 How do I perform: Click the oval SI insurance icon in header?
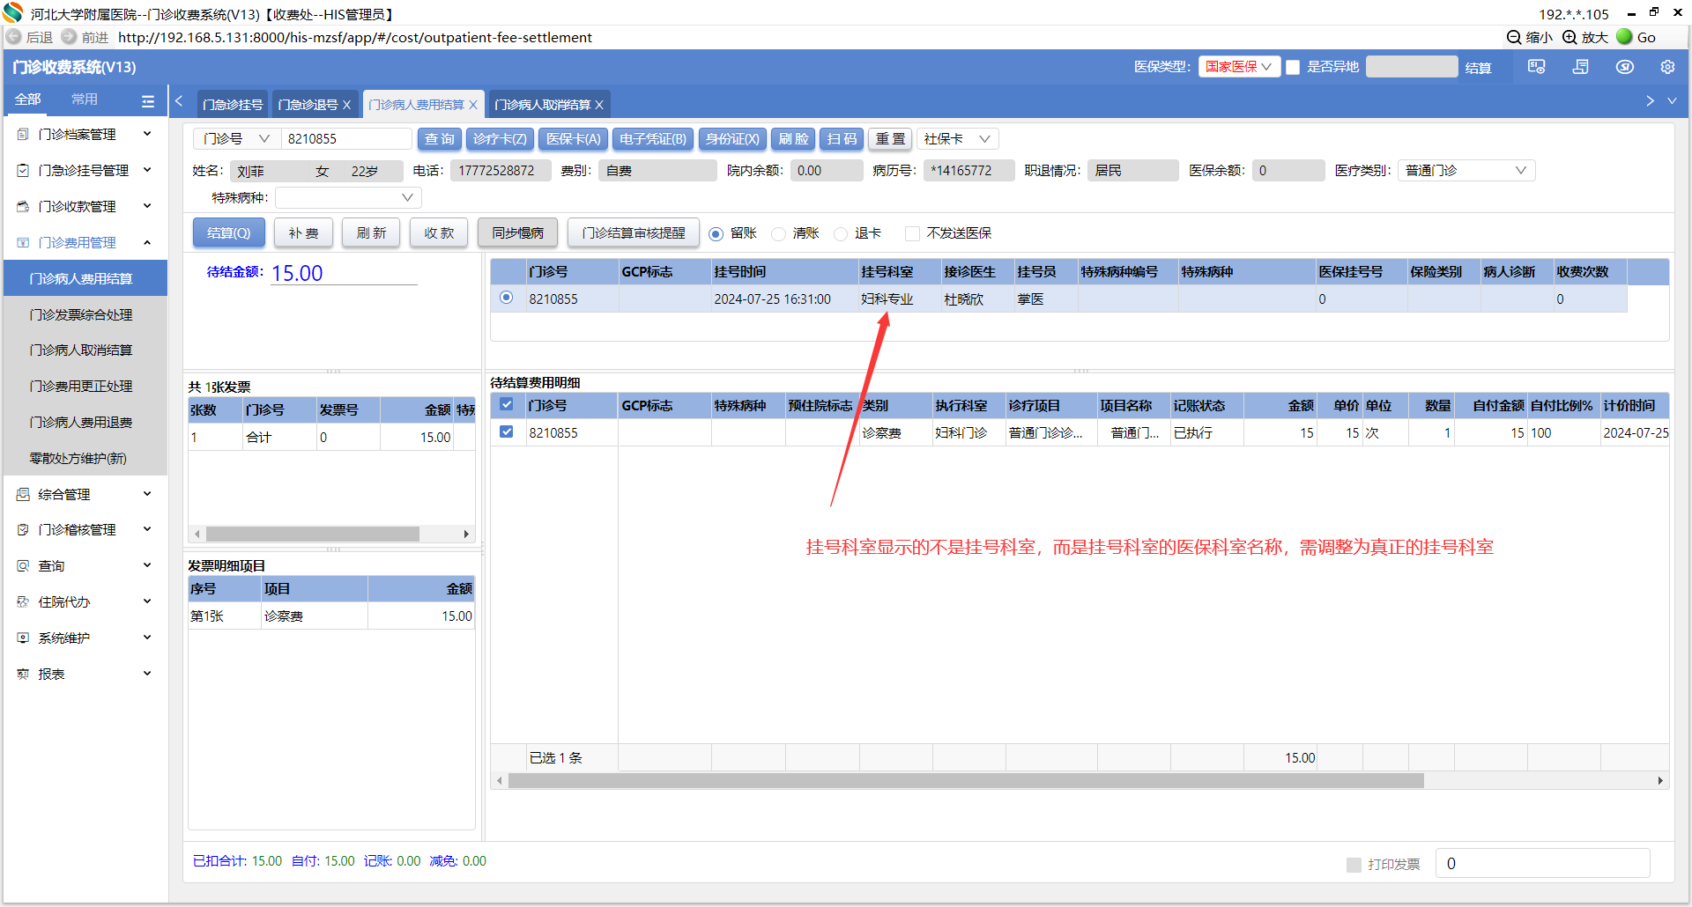(x=1625, y=67)
